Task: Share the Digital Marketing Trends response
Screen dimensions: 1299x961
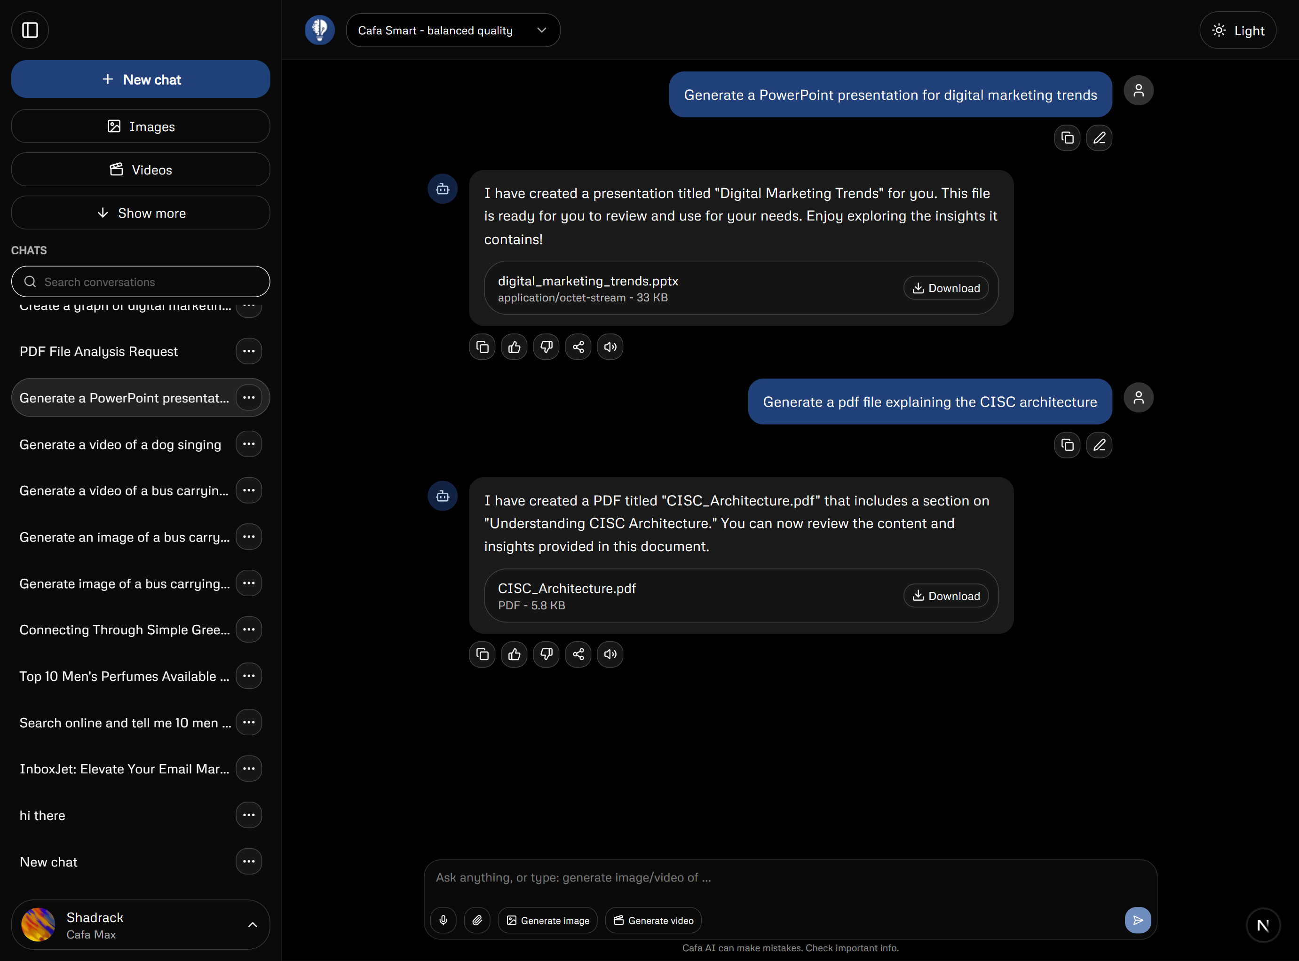Action: click(578, 347)
